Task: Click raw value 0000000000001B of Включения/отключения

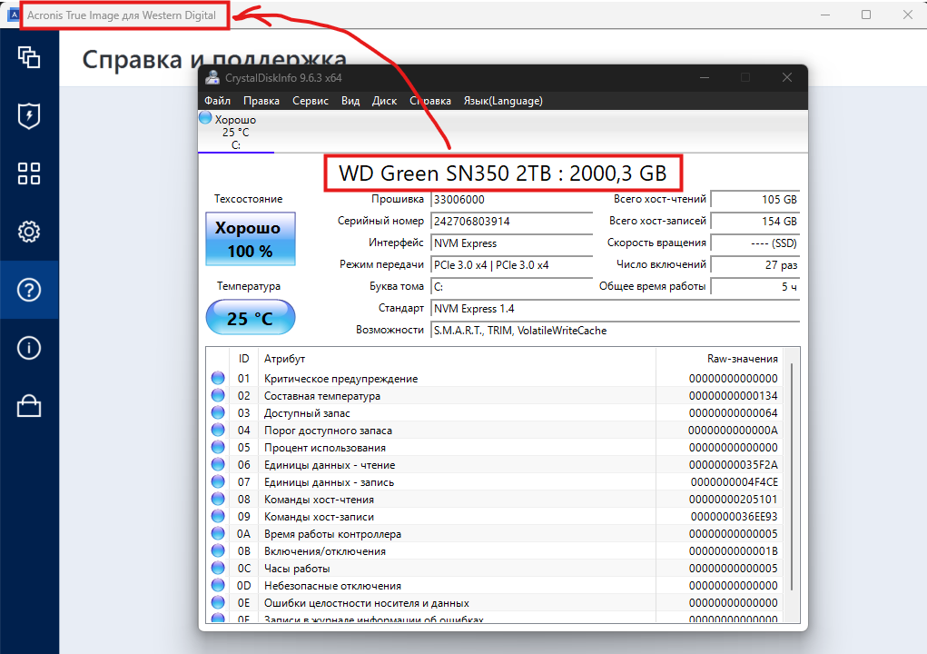Action: [x=733, y=550]
